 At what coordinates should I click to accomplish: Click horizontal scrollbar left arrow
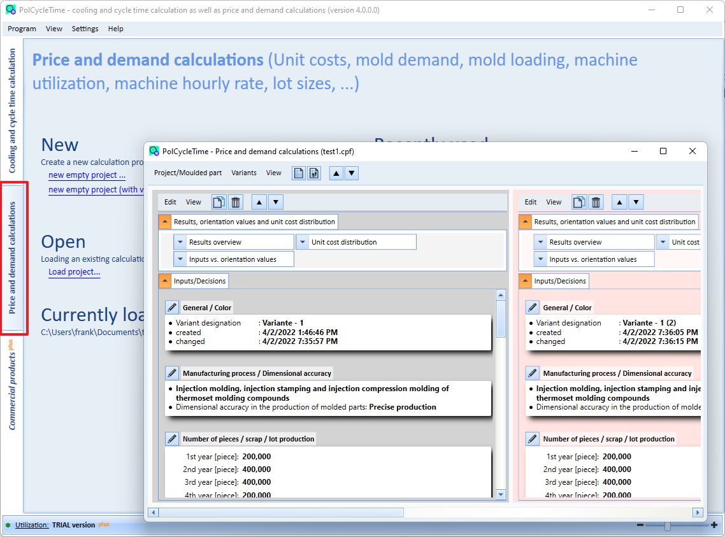pyautogui.click(x=154, y=513)
